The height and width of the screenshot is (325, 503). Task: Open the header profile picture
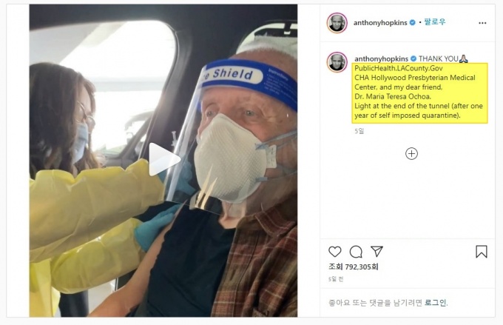pyautogui.click(x=337, y=23)
